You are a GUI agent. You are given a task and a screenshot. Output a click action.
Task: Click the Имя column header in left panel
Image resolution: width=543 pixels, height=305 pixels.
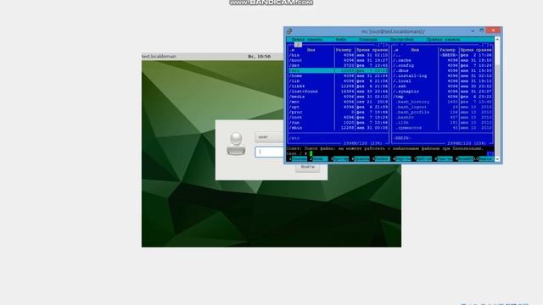pyautogui.click(x=311, y=50)
